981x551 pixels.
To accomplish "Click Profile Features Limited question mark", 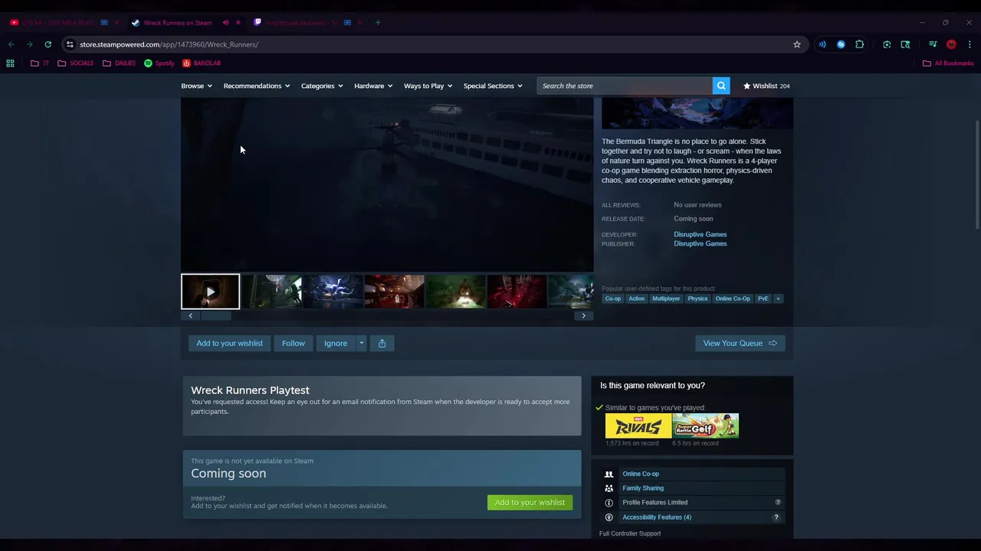I will 777,502.
